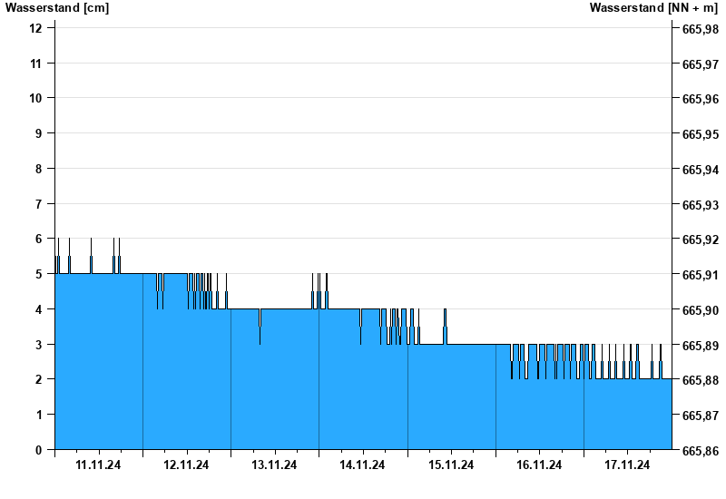The height and width of the screenshot is (499, 726).
Task: Click the right axis value 665,91
Action: point(701,275)
